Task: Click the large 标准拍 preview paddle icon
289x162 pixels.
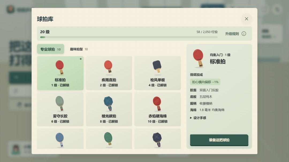Action: tap(198, 58)
